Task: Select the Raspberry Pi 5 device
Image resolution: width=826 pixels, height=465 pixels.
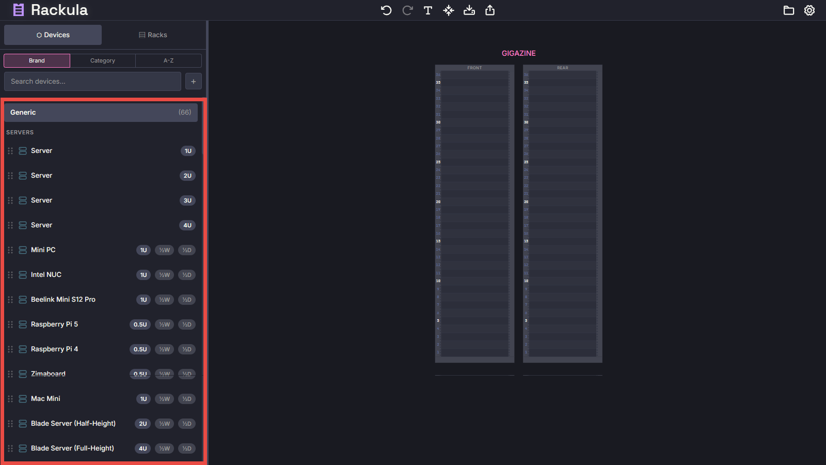Action: point(54,324)
